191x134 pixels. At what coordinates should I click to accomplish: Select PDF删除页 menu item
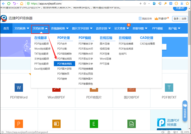(x=63, y=74)
